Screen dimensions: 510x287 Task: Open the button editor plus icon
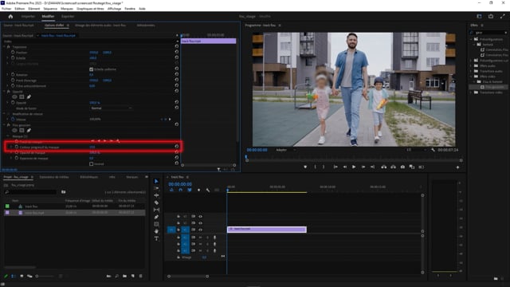pos(457,167)
